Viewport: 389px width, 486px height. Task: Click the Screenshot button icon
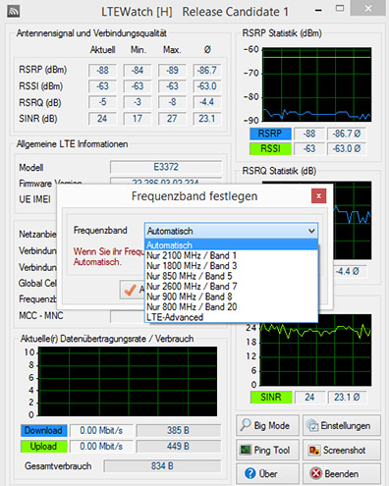314,450
